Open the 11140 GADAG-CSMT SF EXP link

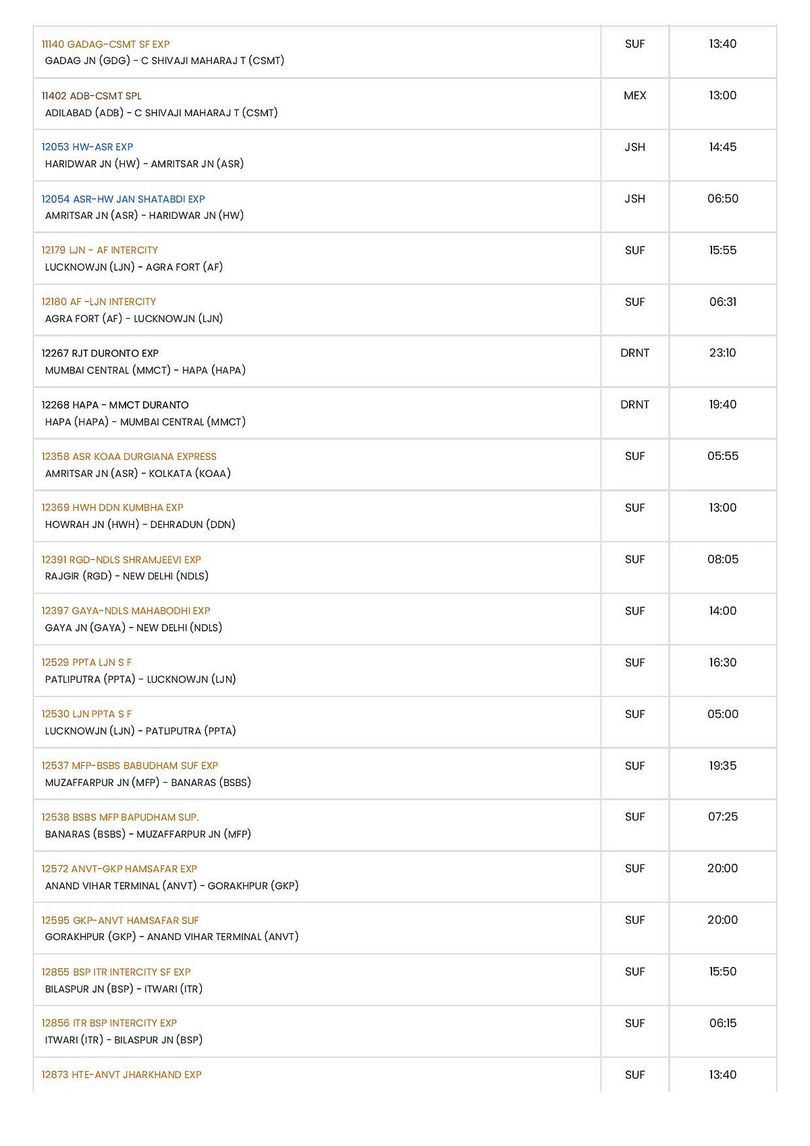click(x=105, y=45)
